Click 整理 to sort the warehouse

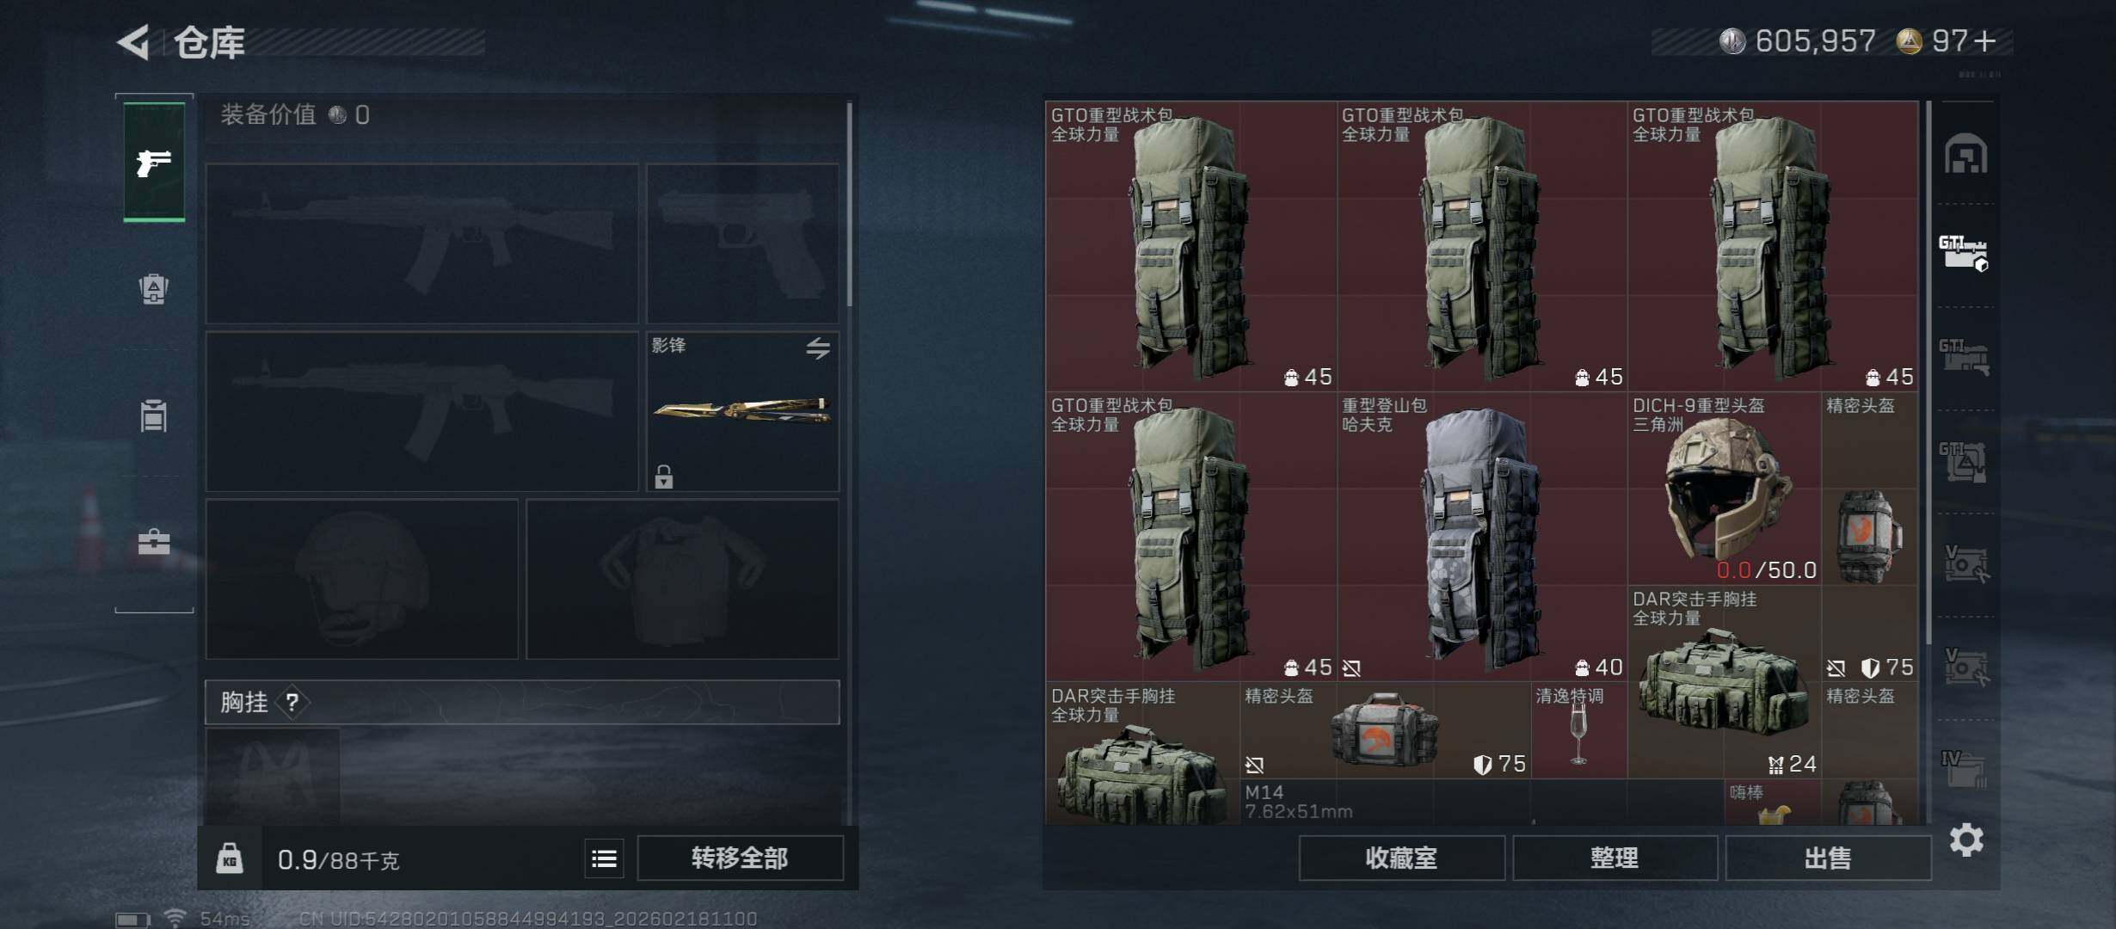point(1615,858)
